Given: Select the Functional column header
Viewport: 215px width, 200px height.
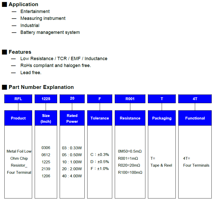Looking at the screenshot, I should coord(195,118).
